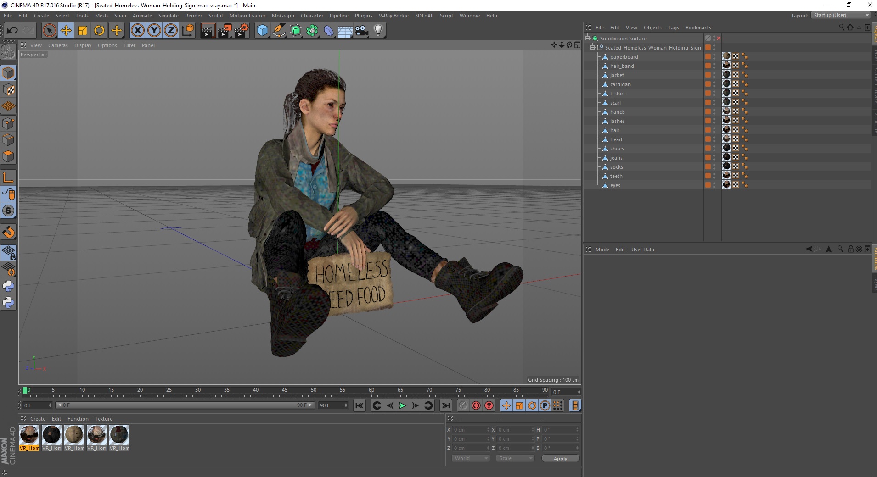Toggle coordinate system icon
Image resolution: width=877 pixels, height=477 pixels.
pyautogui.click(x=187, y=31)
